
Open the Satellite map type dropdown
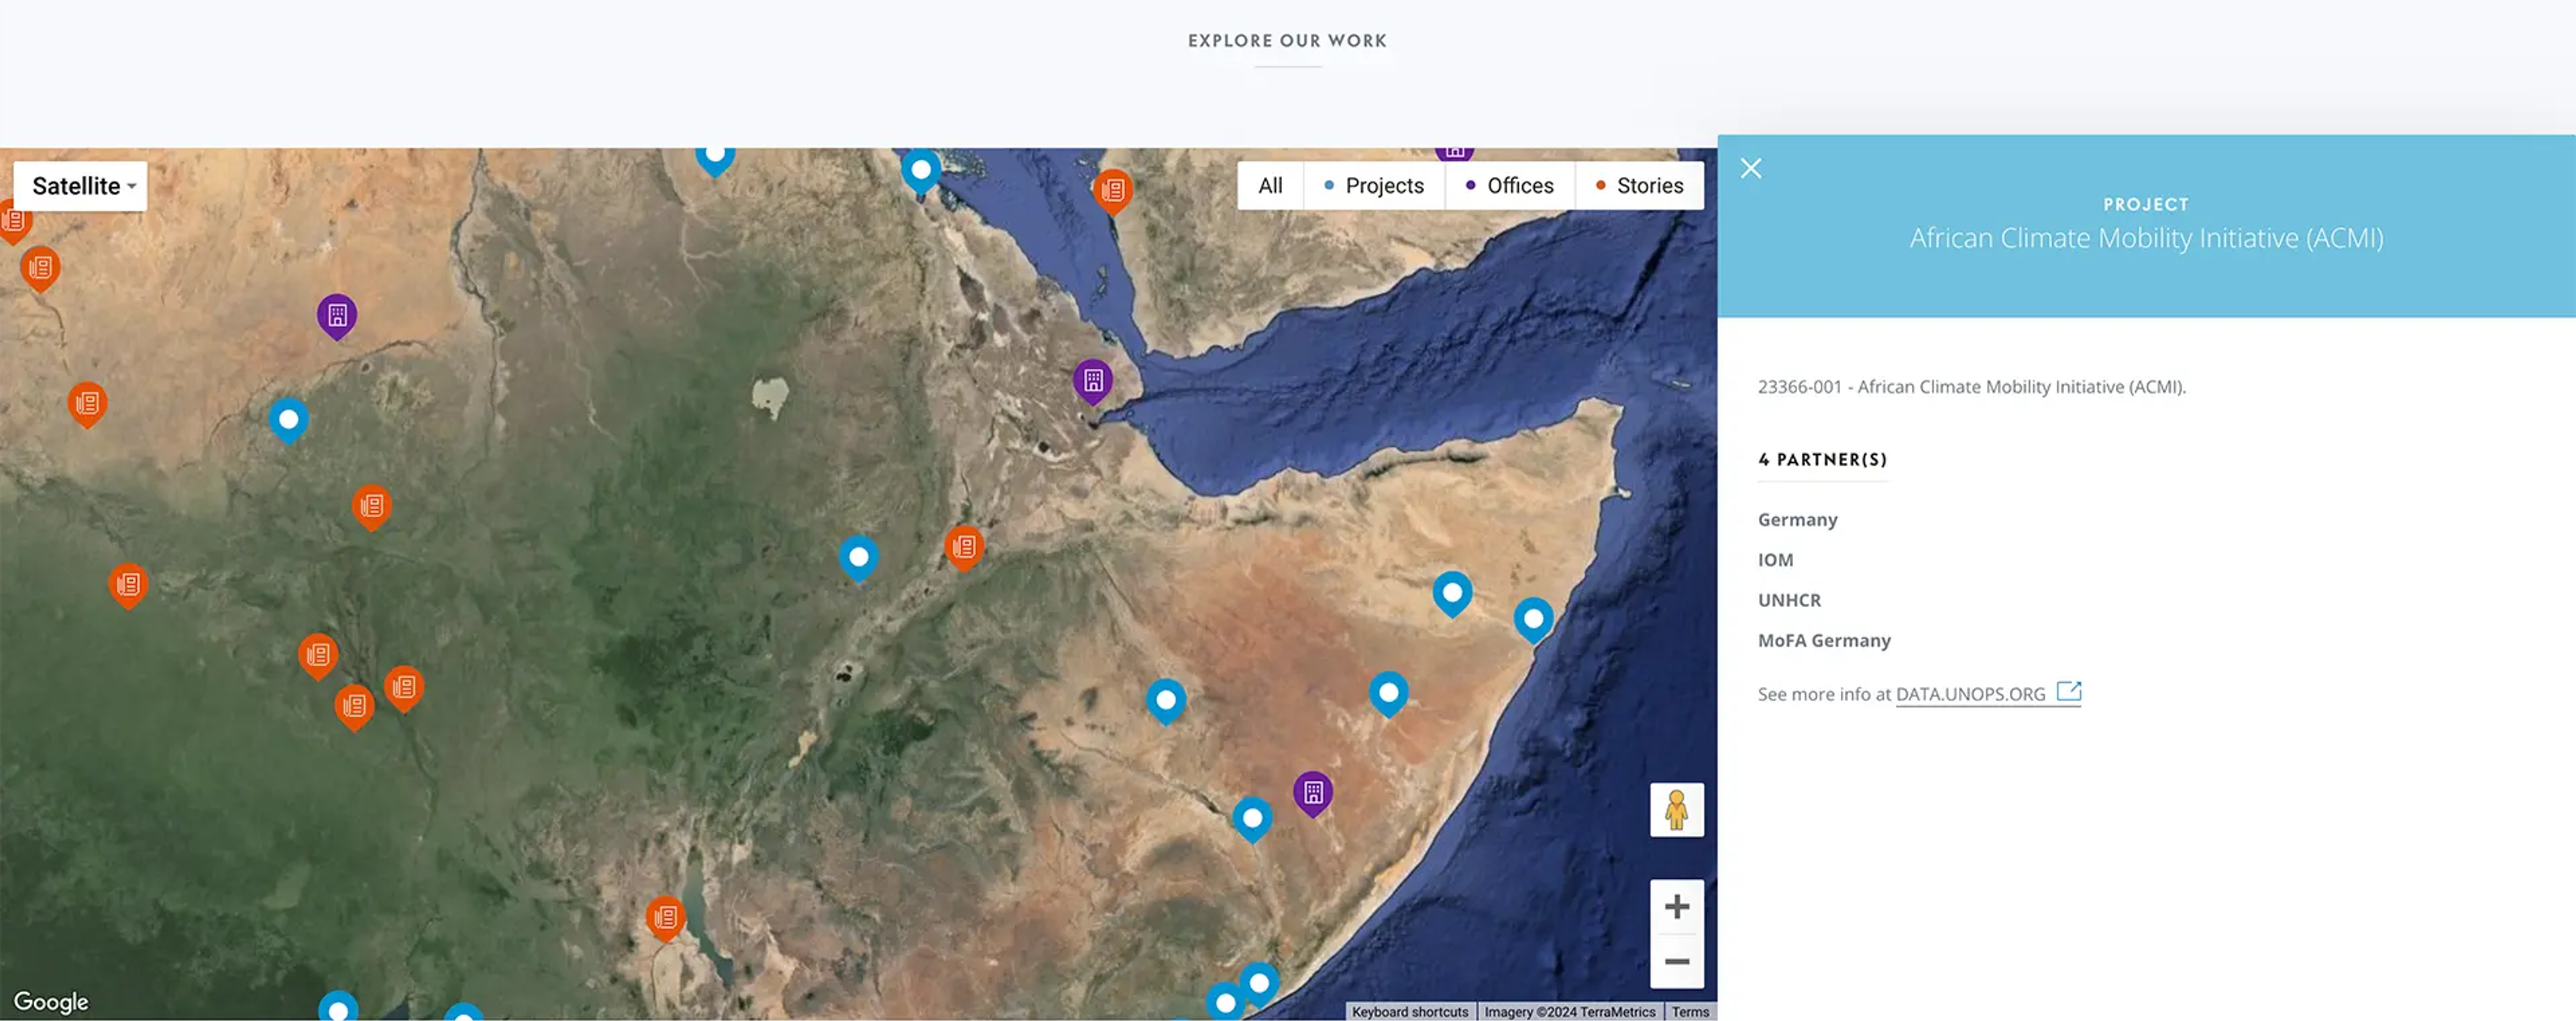pos(81,186)
